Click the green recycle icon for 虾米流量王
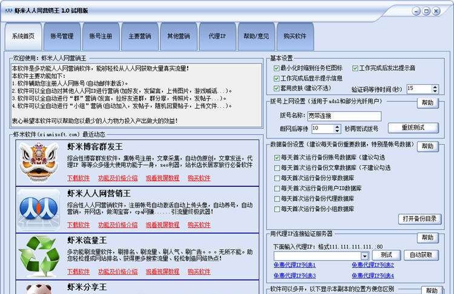The width and height of the screenshot is (454, 294). (x=39, y=255)
